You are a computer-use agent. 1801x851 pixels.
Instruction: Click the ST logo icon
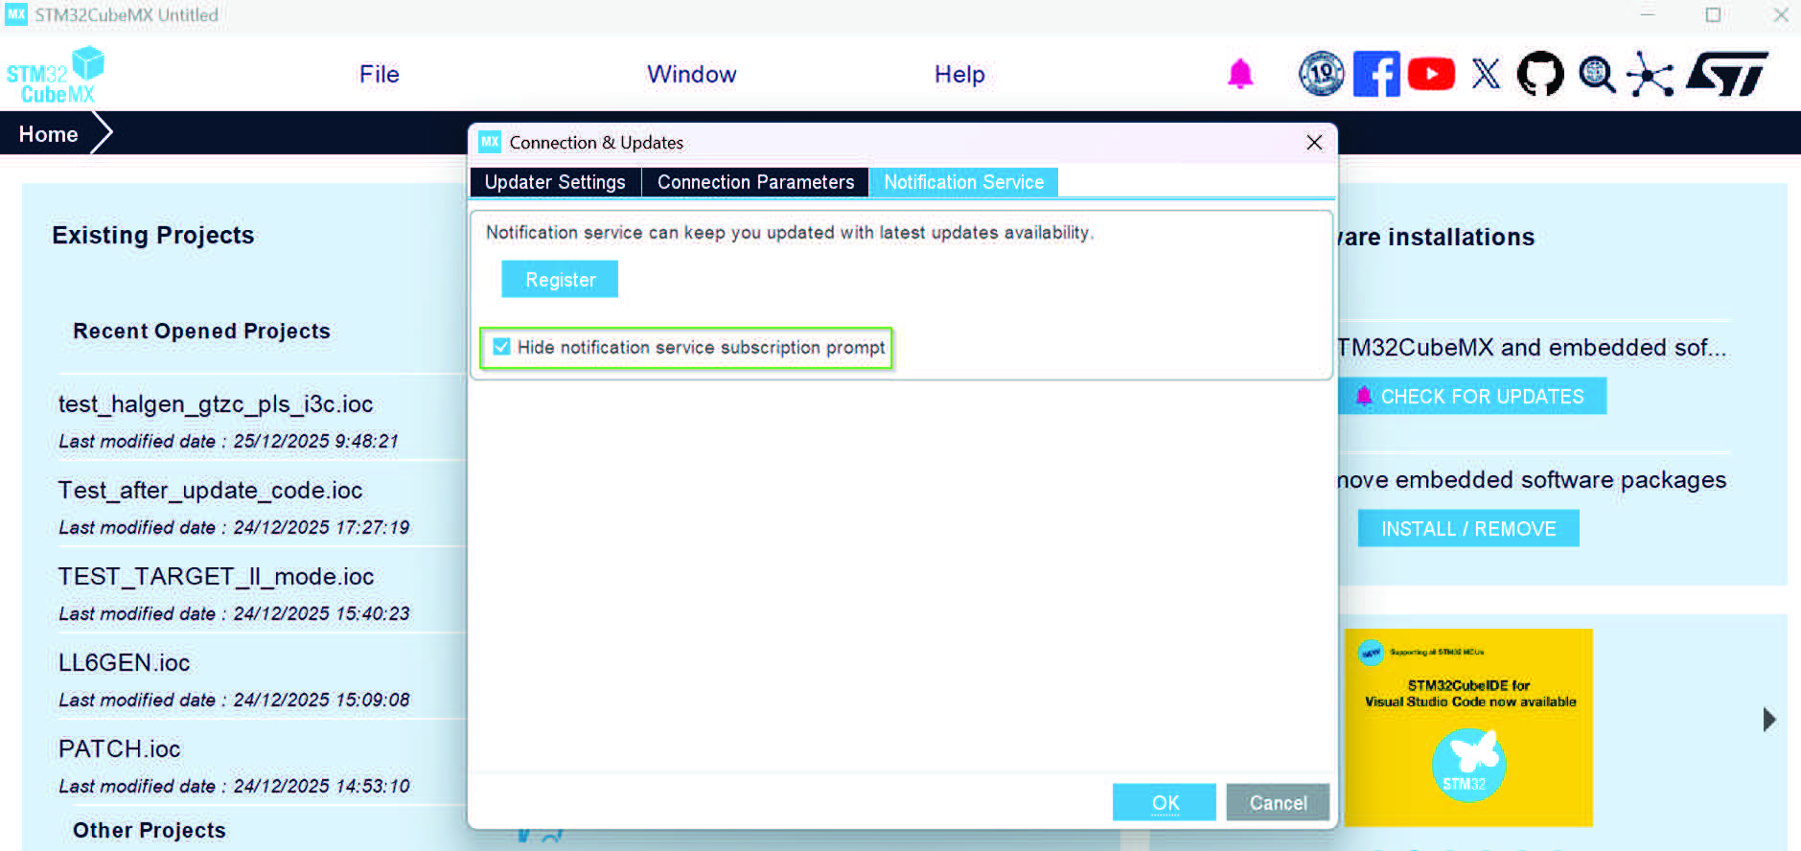pyautogui.click(x=1727, y=74)
